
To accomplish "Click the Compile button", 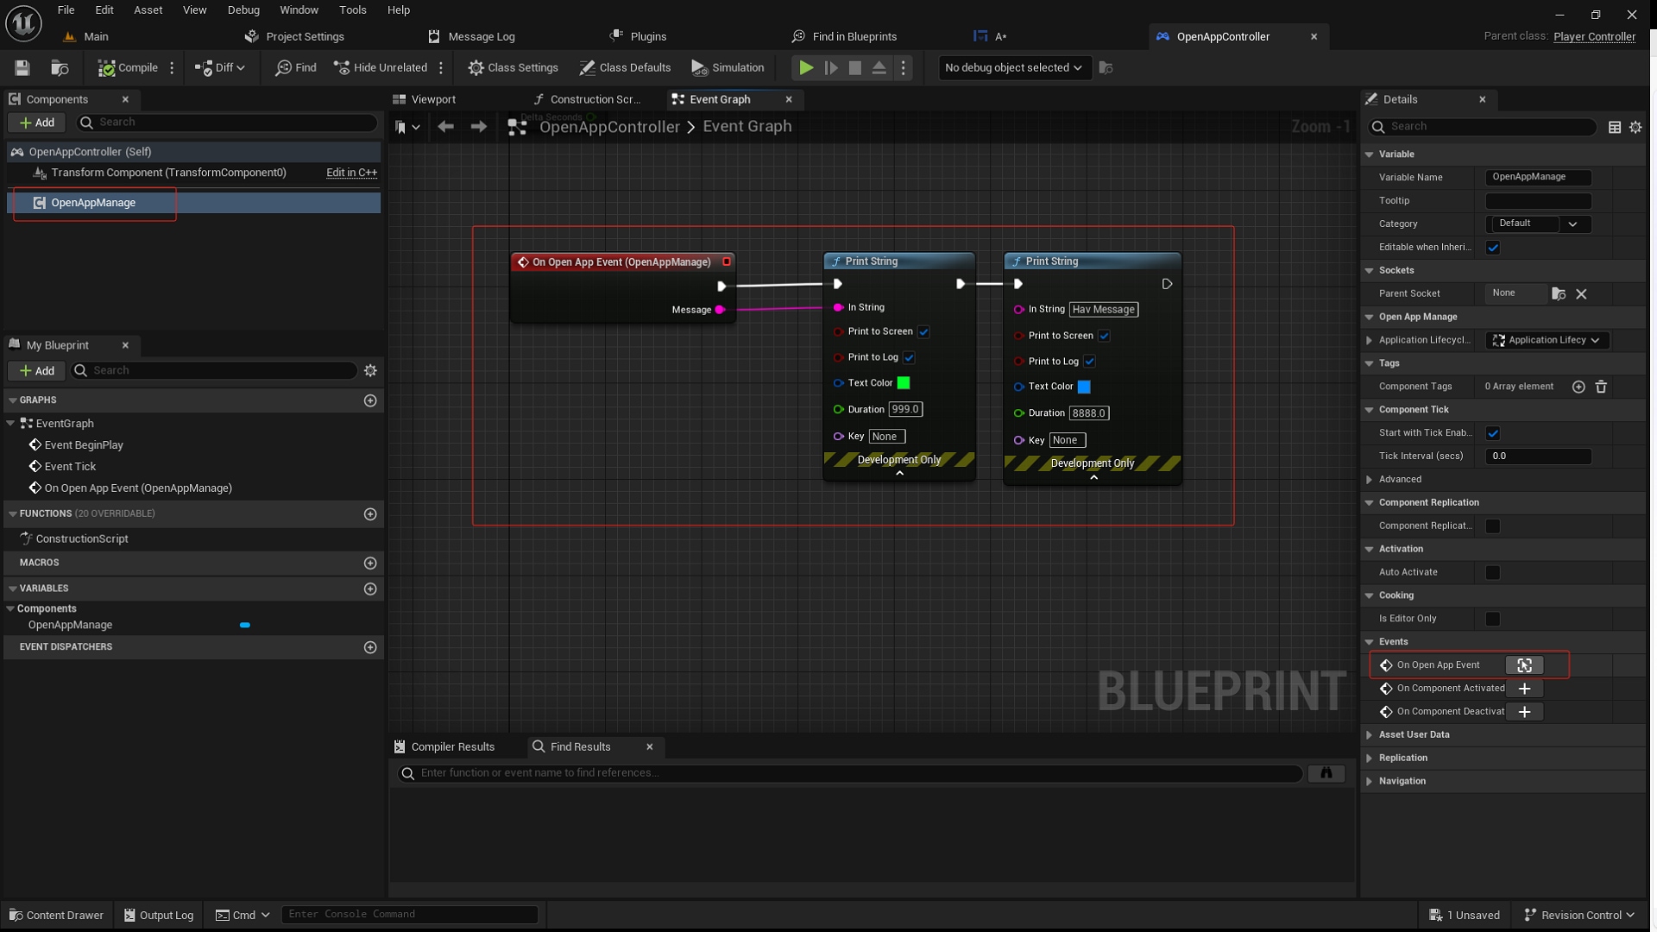I will (x=128, y=67).
